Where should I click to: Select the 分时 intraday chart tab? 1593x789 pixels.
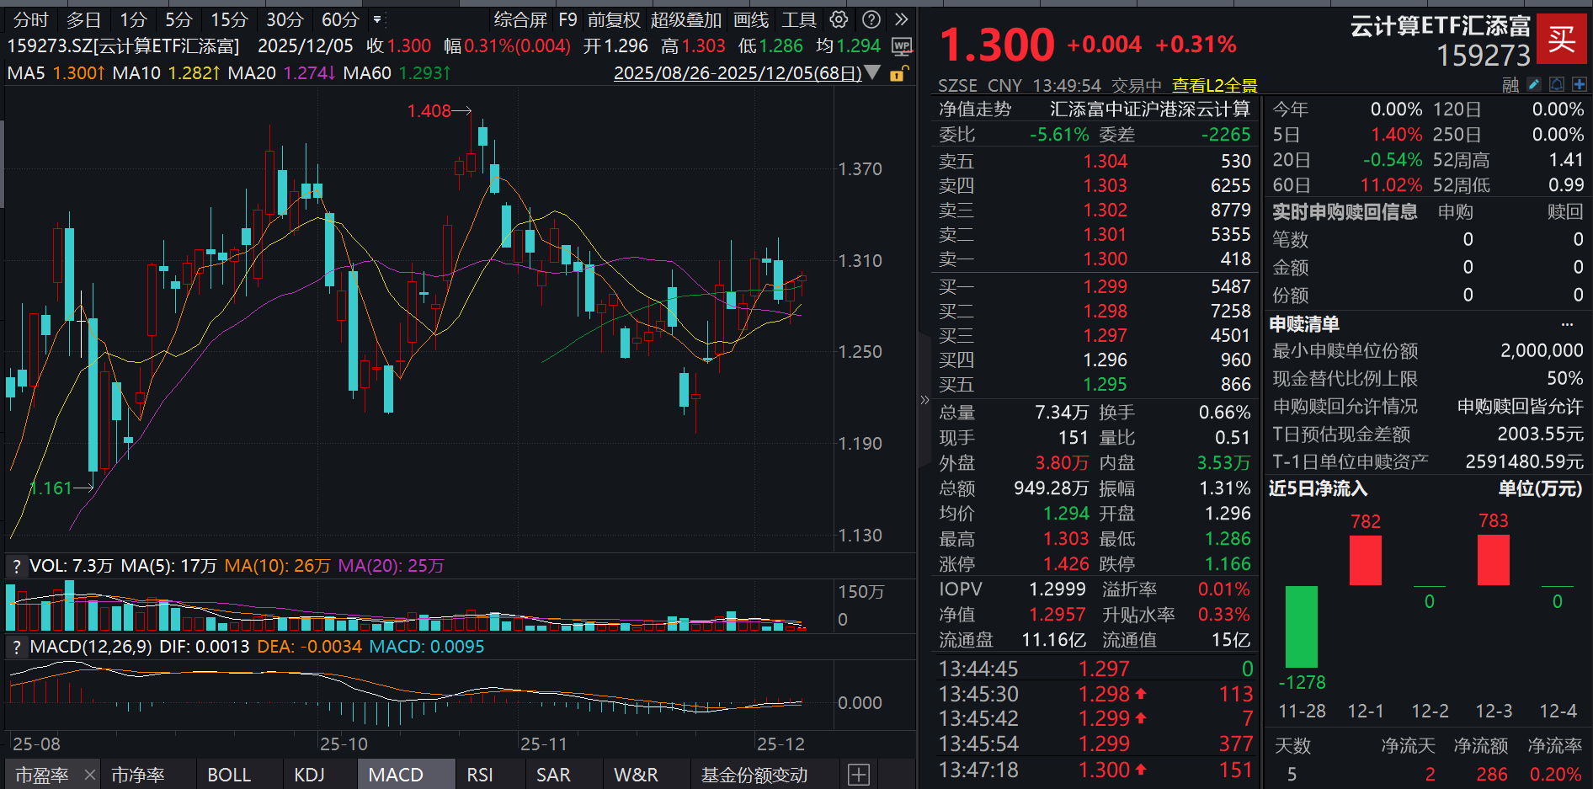pos(30,19)
